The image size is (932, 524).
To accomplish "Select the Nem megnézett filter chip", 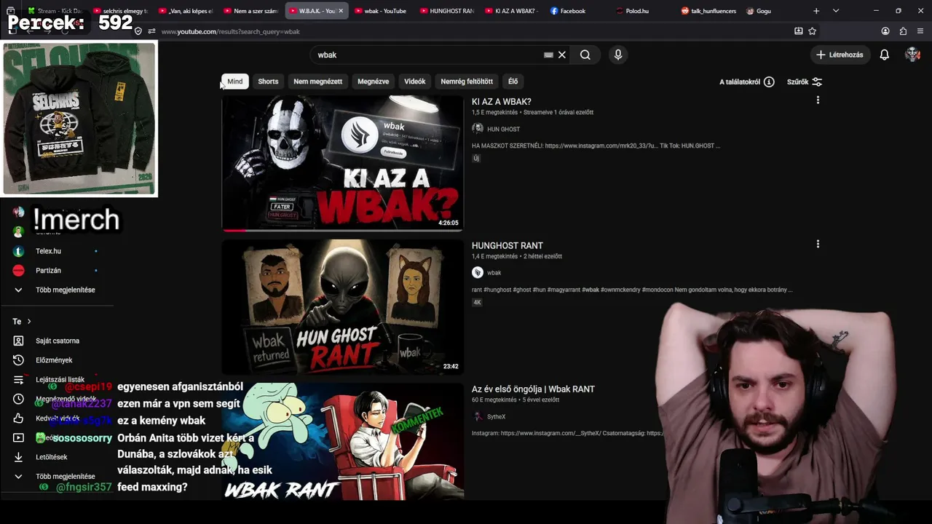I will pos(317,82).
